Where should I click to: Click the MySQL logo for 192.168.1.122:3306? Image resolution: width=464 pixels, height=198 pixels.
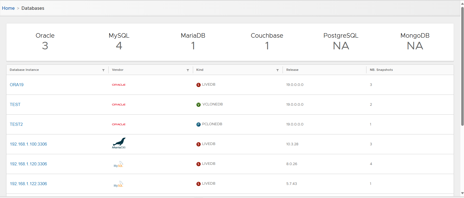(x=118, y=184)
